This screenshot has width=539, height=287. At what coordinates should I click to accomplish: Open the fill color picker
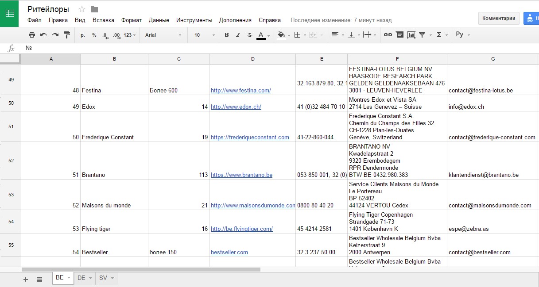pos(283,35)
